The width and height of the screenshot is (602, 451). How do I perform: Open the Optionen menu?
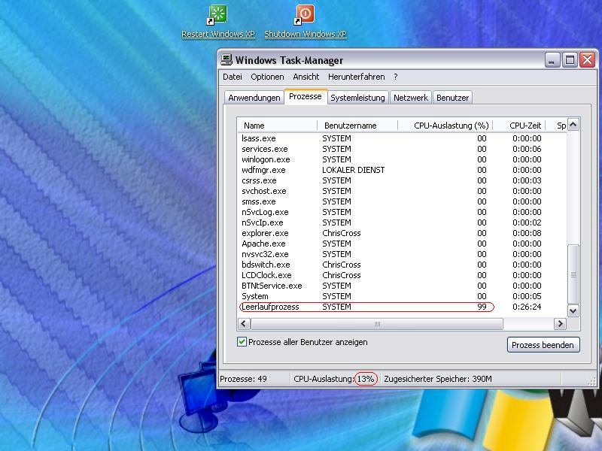pos(267,77)
